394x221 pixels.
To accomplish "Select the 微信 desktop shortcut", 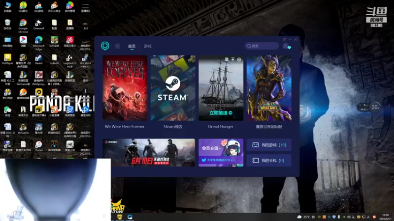I will [7, 111].
